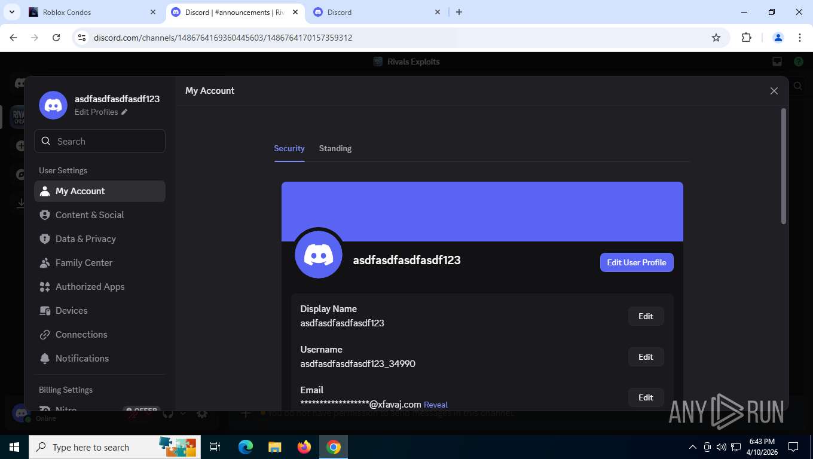Image resolution: width=813 pixels, height=459 pixels.
Task: Click the Display Name value asdfasdfasdfasdf123
Action: click(x=342, y=323)
